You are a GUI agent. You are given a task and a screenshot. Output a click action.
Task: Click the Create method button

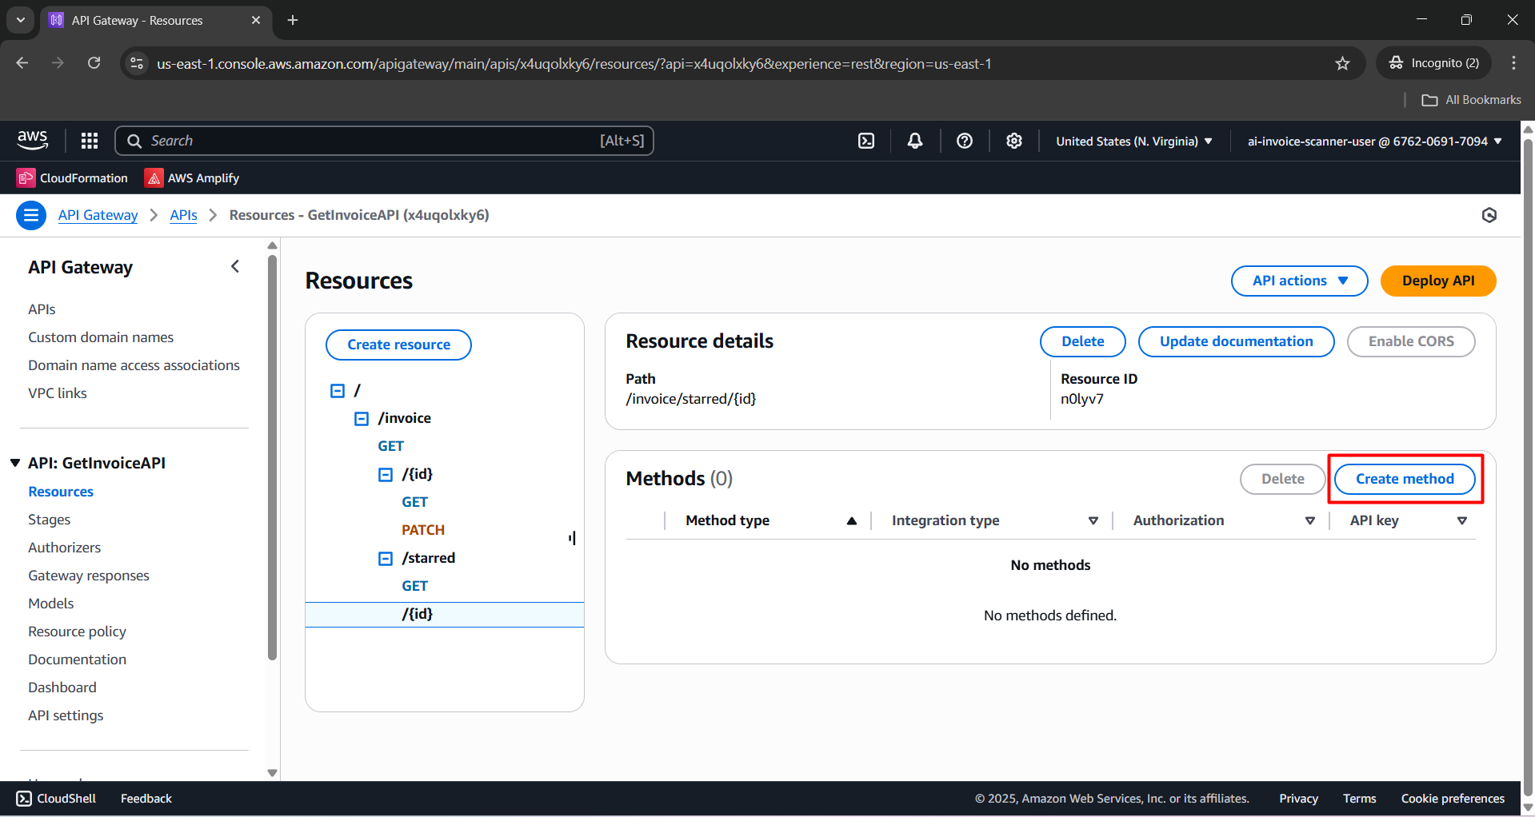click(x=1405, y=479)
